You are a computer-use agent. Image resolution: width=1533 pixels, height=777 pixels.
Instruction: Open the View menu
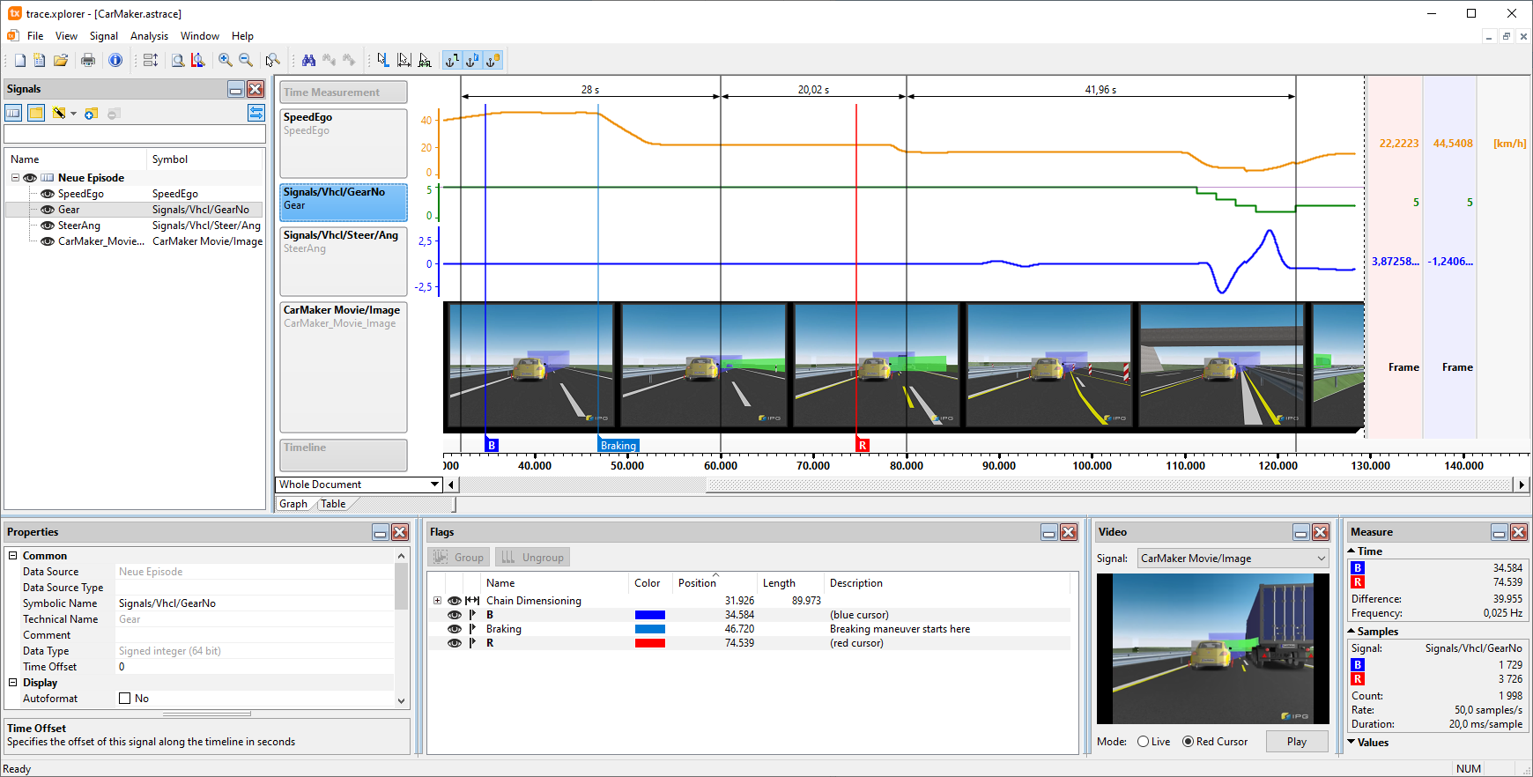click(66, 36)
